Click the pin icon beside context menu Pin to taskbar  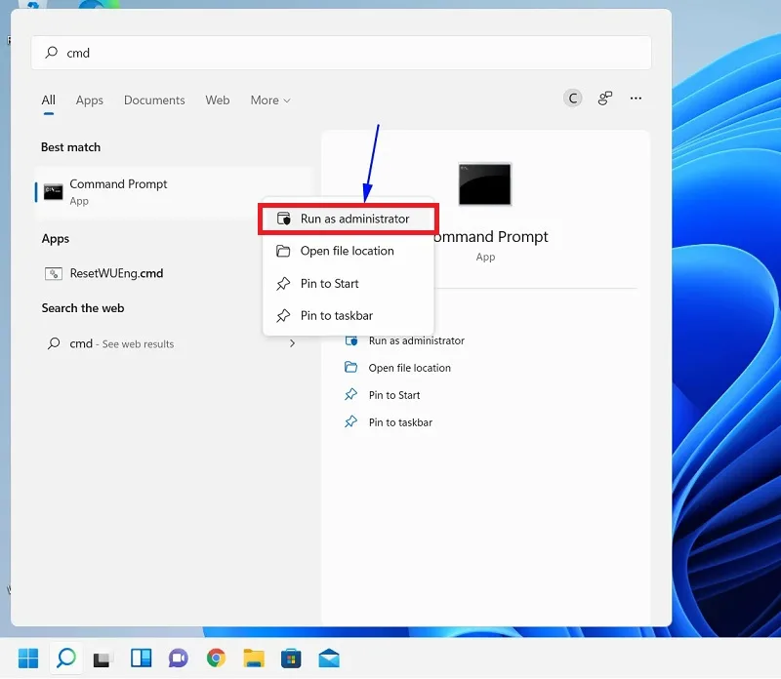[283, 316]
